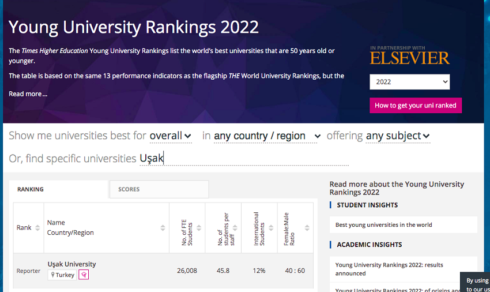The image size is (490, 292).
Task: Open 'Young University Rankings 2022: results announced'
Action: [x=389, y=269]
